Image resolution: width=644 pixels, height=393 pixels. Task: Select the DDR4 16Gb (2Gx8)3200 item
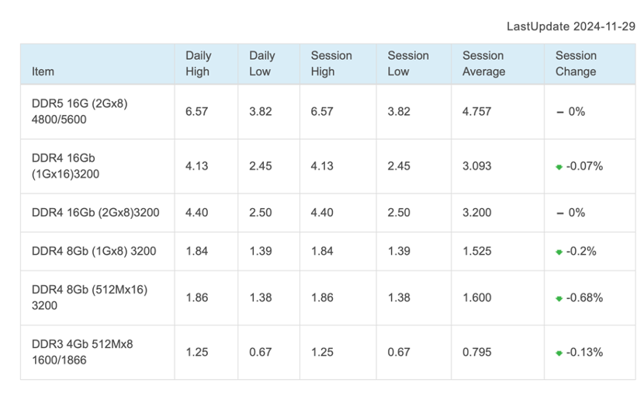tap(95, 213)
